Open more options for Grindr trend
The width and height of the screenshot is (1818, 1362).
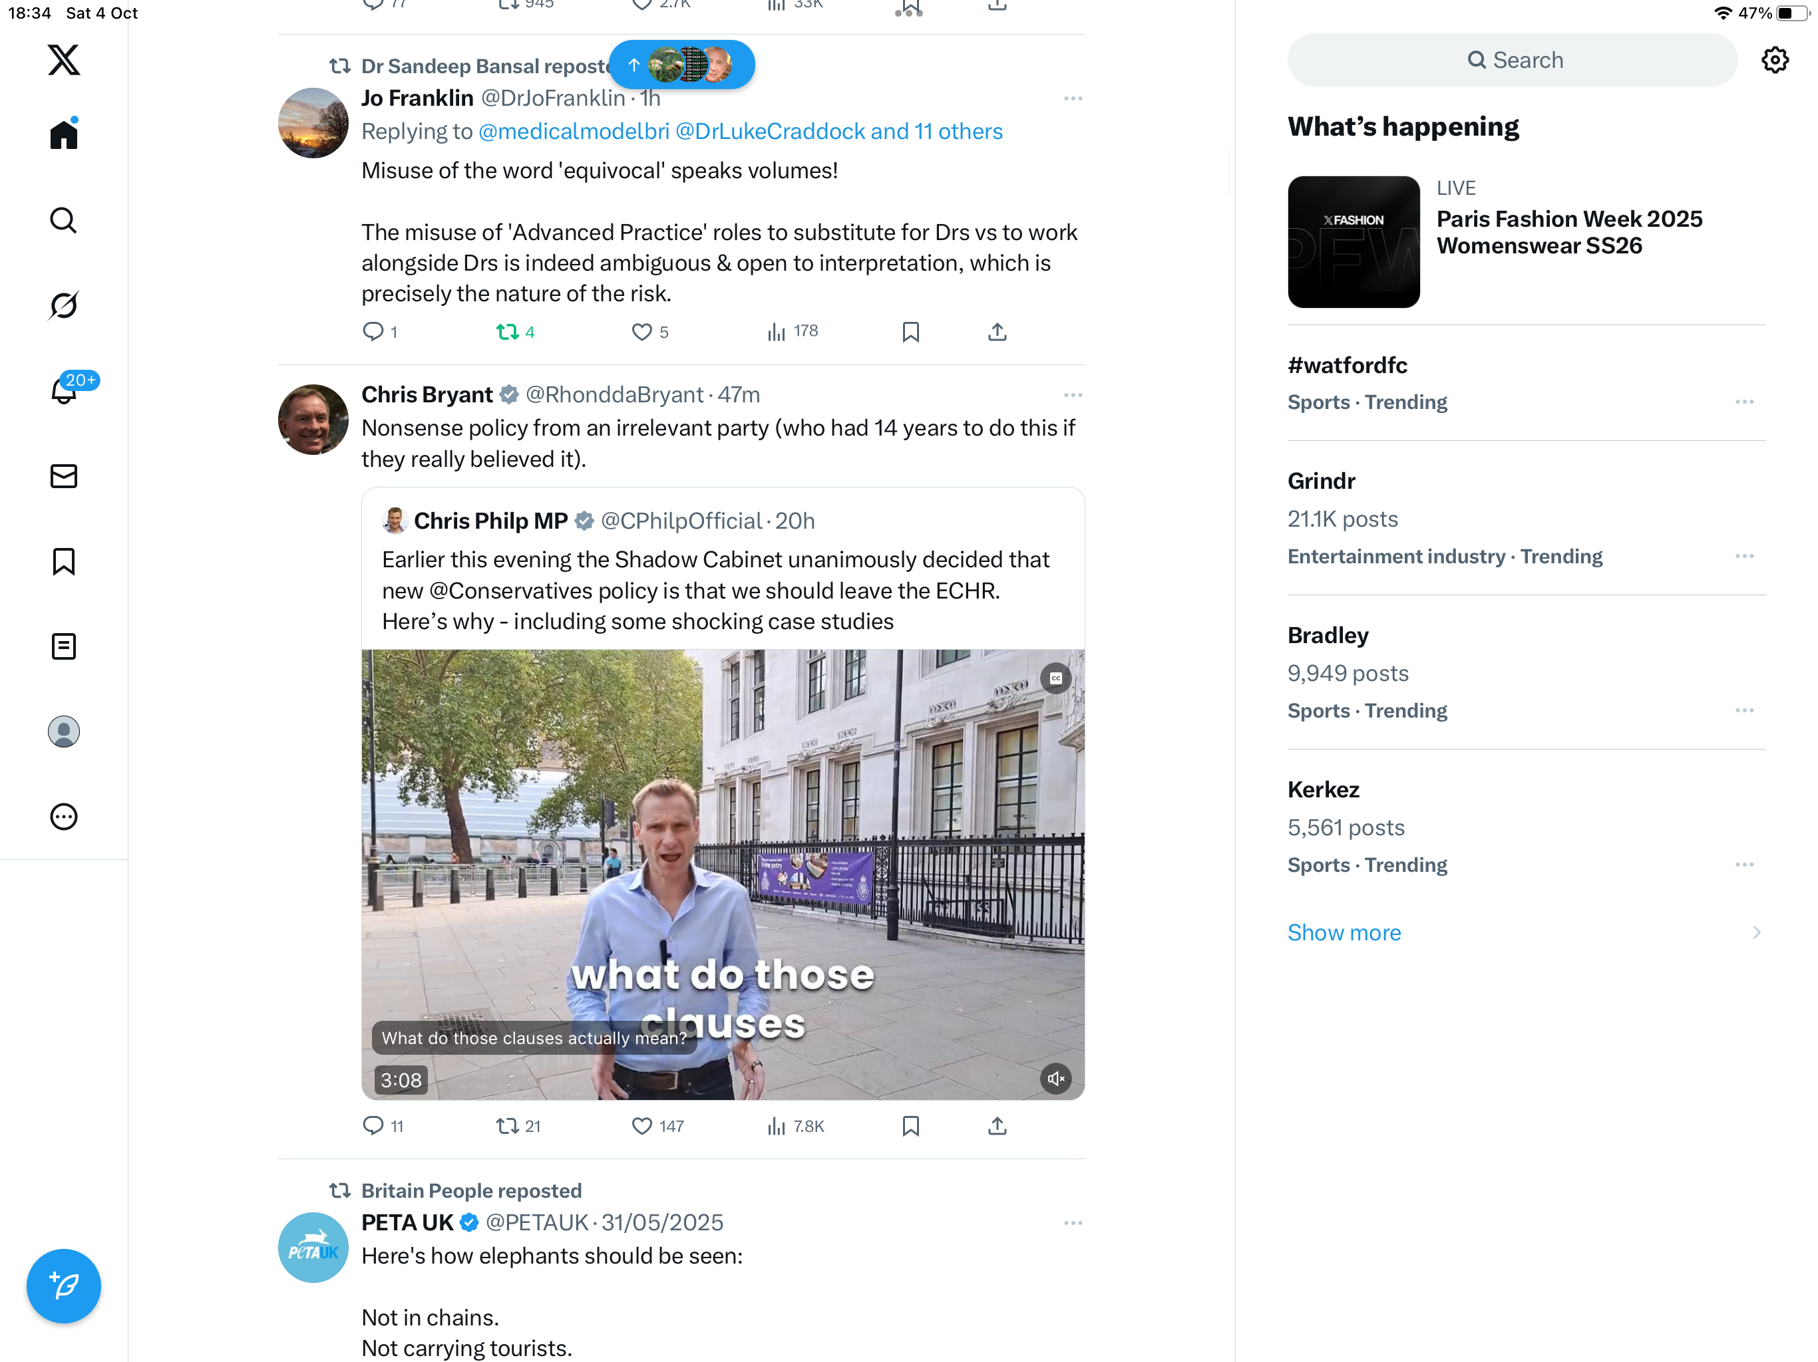(1744, 556)
